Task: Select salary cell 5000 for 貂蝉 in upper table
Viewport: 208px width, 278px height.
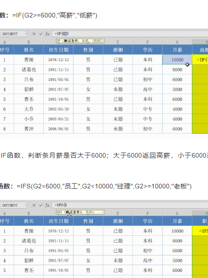Action: click(x=177, y=89)
